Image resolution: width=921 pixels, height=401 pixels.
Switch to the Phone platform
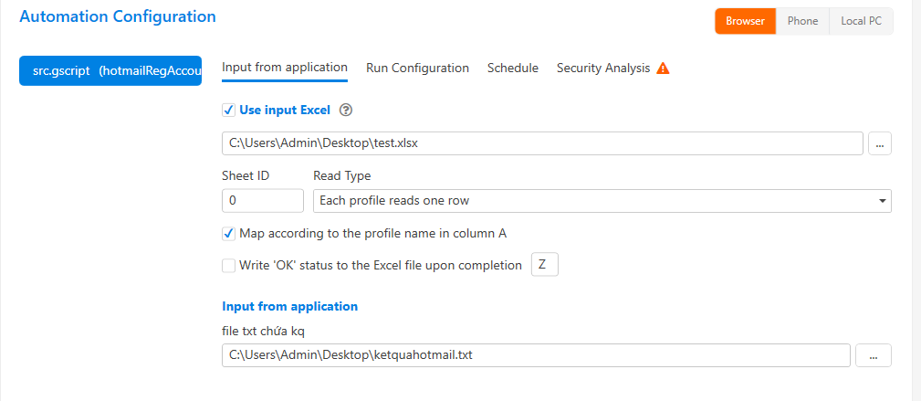(802, 21)
